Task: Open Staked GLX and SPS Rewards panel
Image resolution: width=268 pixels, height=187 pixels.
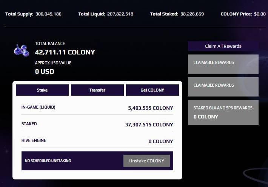Action: click(x=223, y=112)
